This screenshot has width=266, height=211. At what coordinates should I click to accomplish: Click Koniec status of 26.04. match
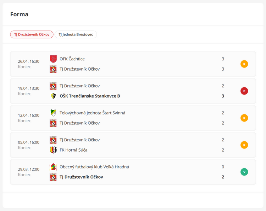click(x=24, y=67)
